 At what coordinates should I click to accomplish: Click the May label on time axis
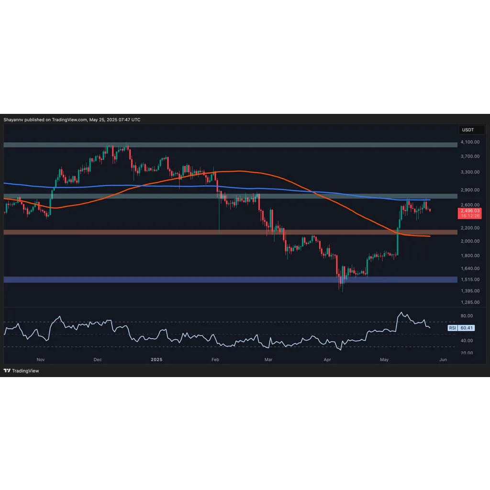[x=384, y=359]
